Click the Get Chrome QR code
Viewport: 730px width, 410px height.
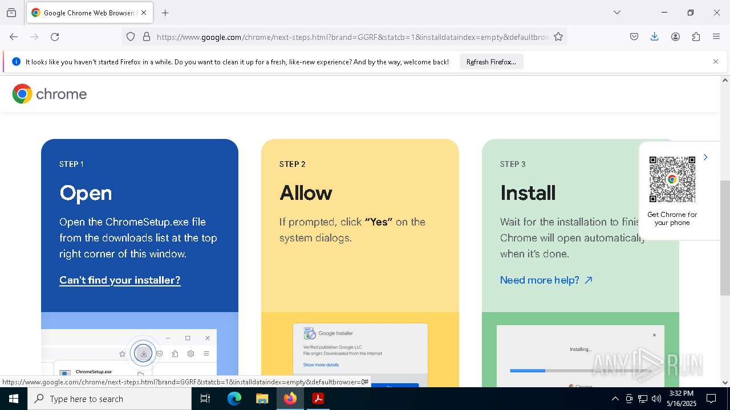(x=672, y=179)
